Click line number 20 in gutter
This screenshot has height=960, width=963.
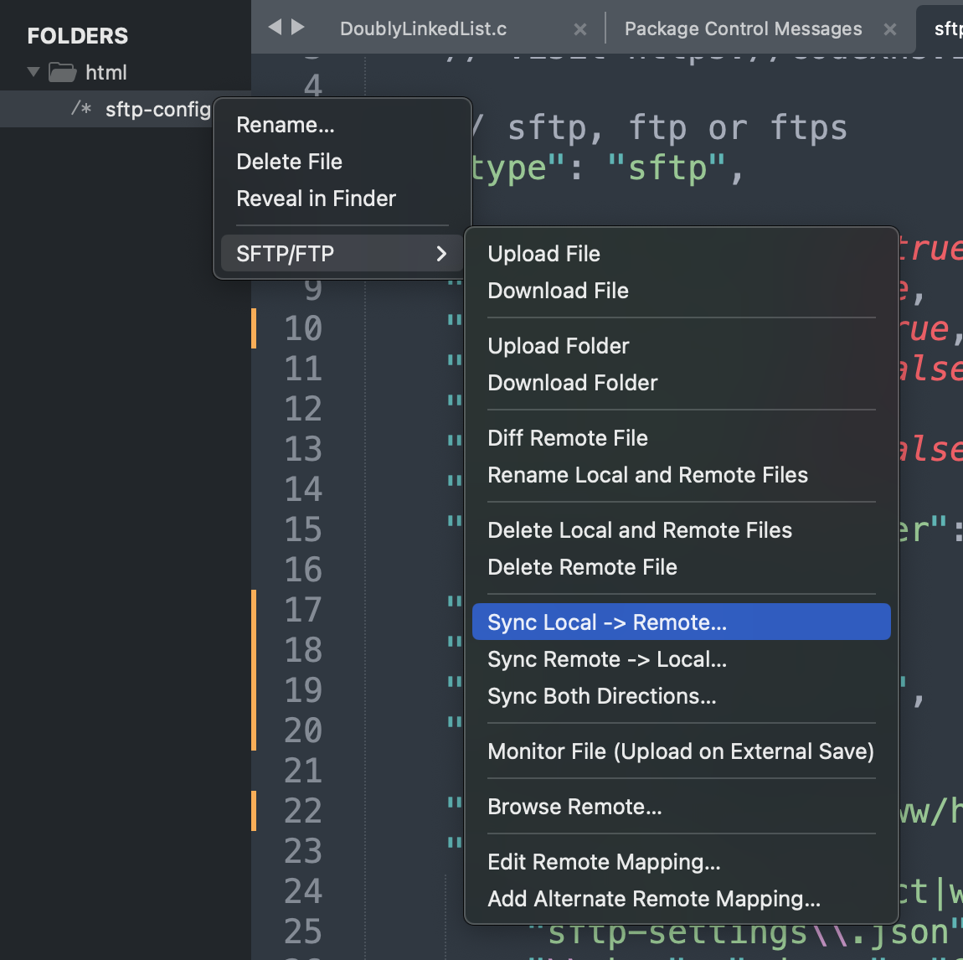(x=303, y=730)
